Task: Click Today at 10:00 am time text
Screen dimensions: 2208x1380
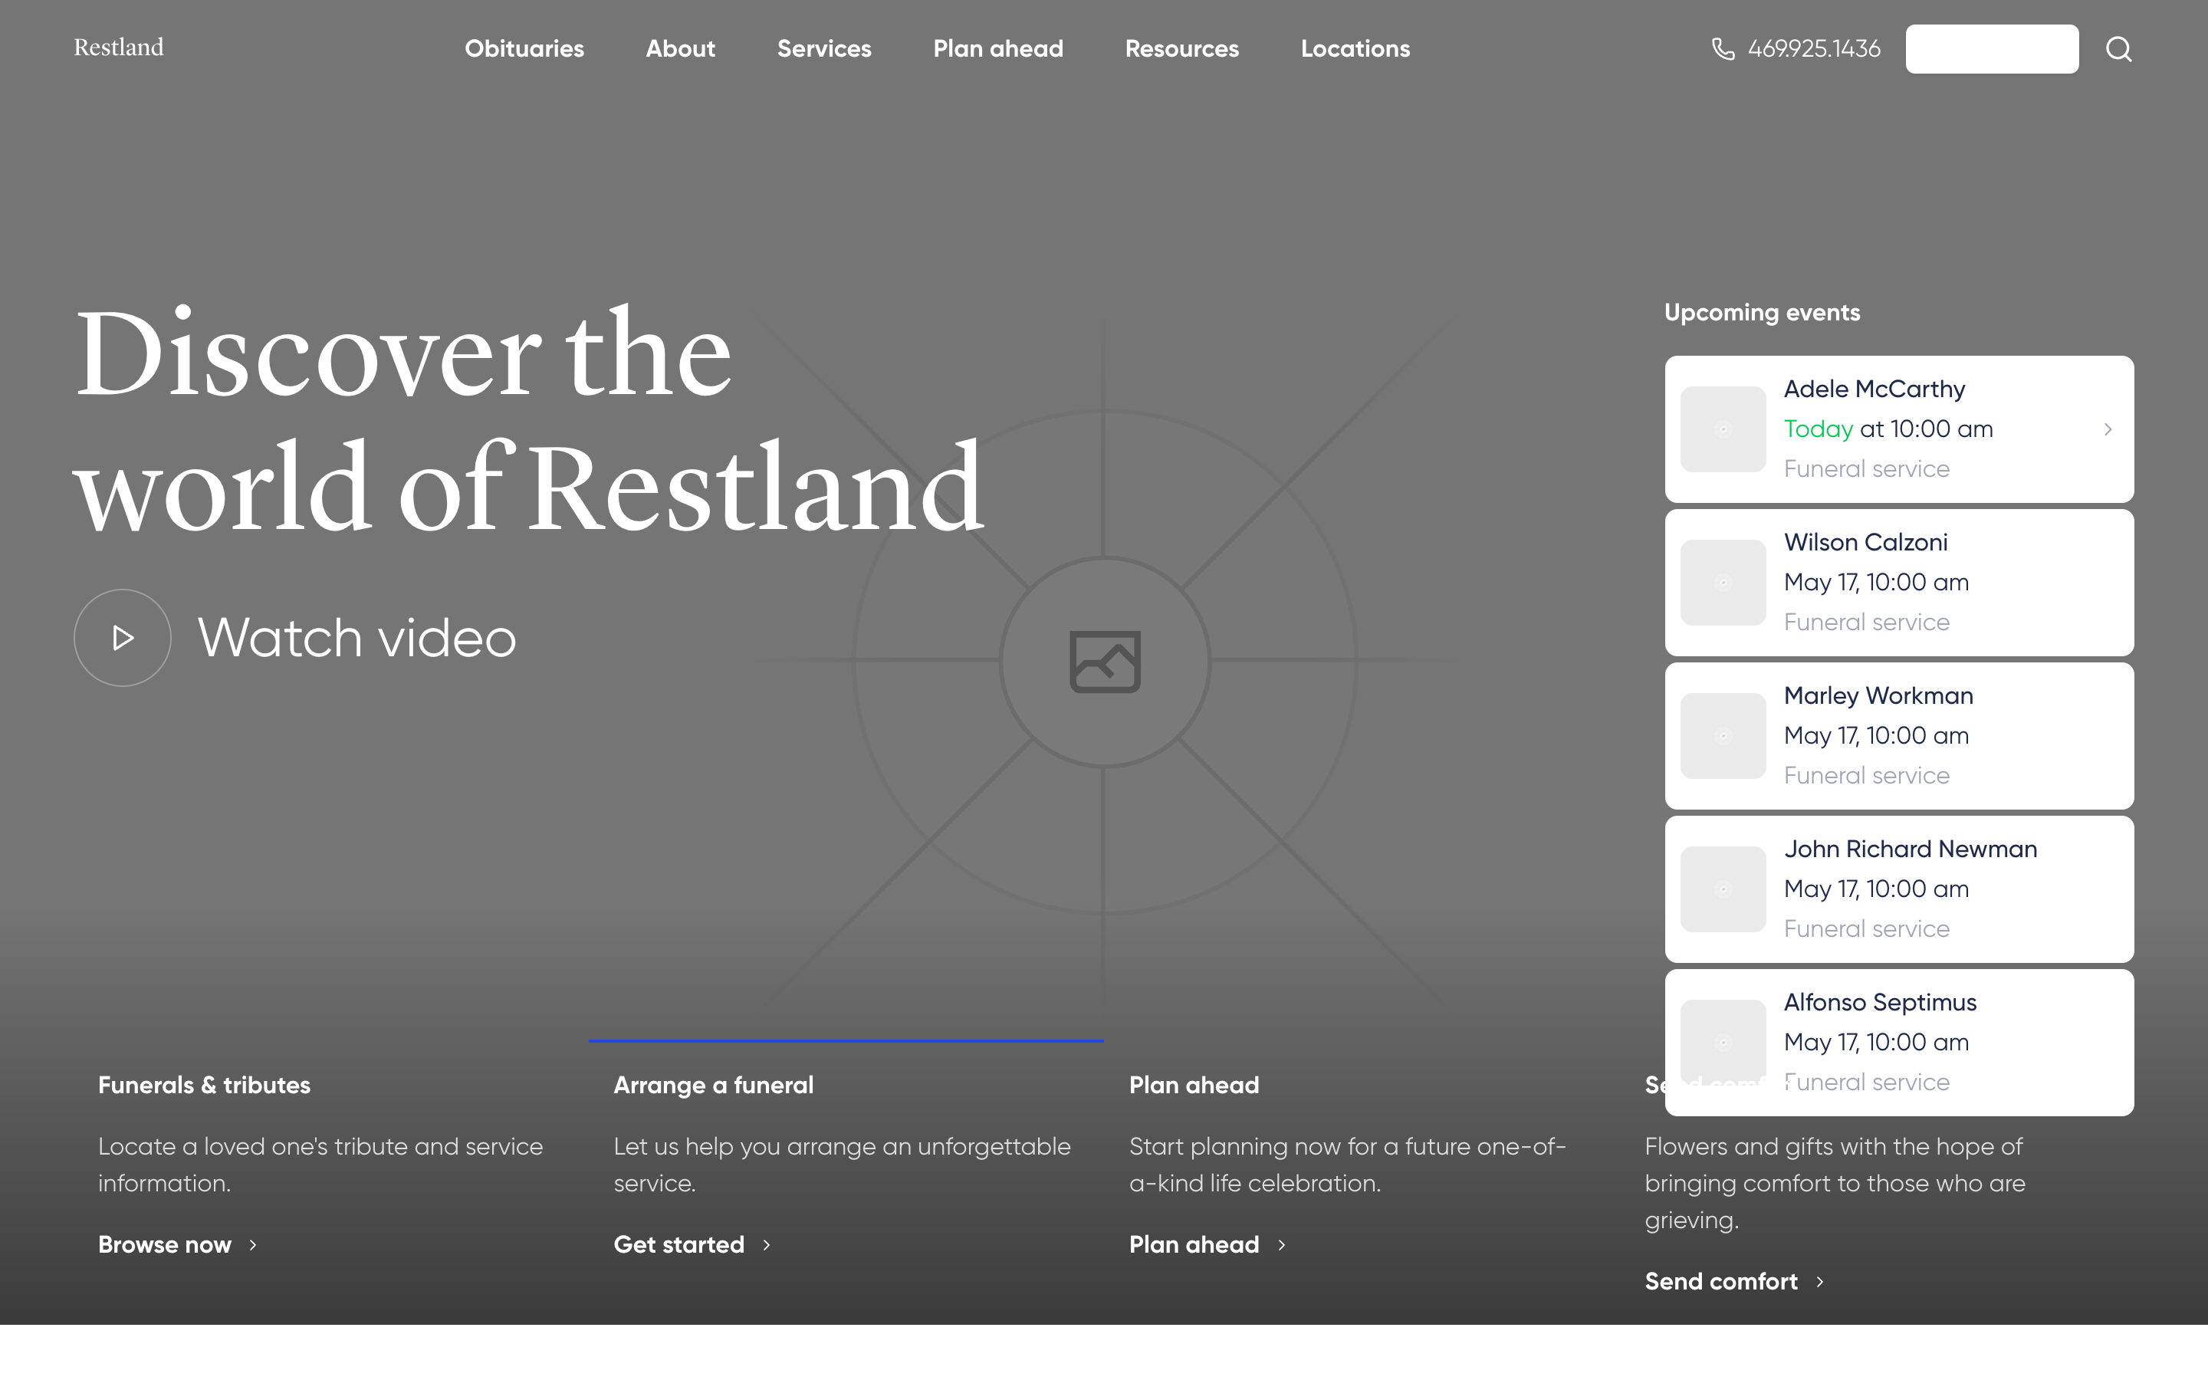Action: click(1888, 429)
